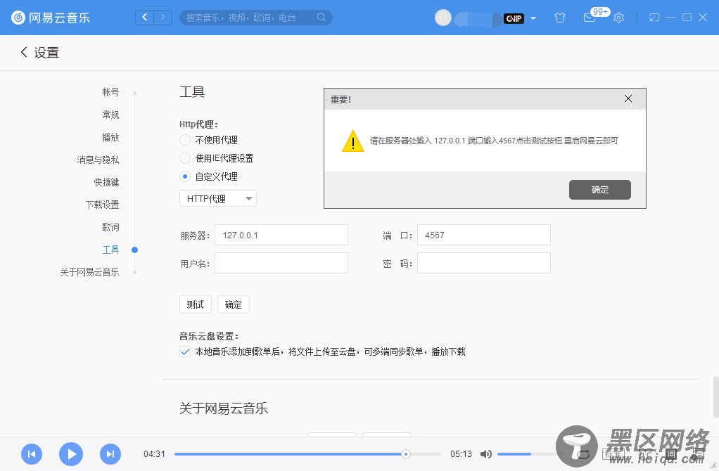Play previous track
Viewport: 719px width, 471px height.
point(32,454)
